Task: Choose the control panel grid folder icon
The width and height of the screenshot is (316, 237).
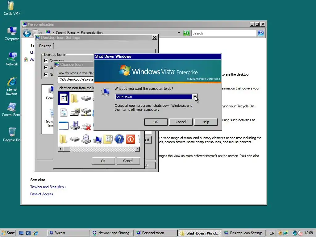Action: 108,139
